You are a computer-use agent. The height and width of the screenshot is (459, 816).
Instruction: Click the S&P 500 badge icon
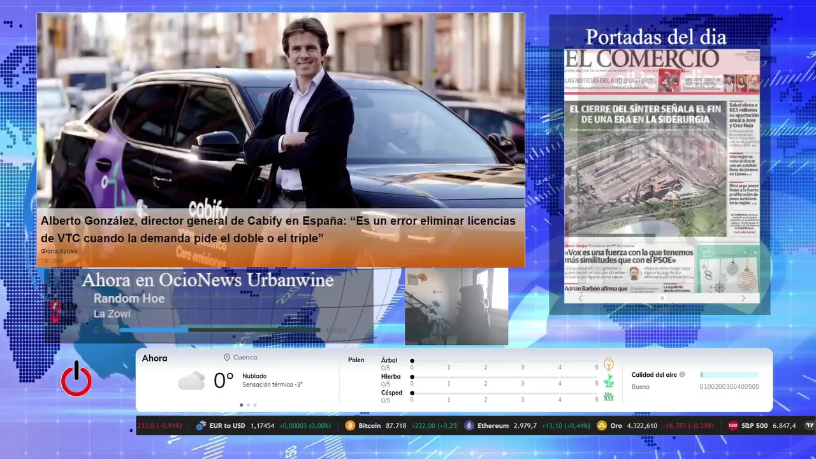click(x=733, y=426)
